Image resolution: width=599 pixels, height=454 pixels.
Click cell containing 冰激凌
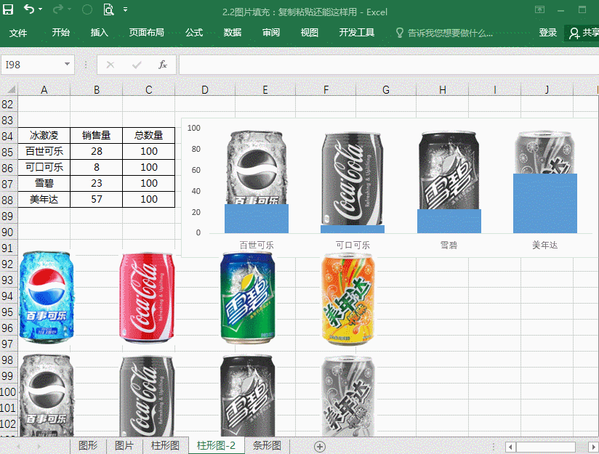tap(44, 136)
